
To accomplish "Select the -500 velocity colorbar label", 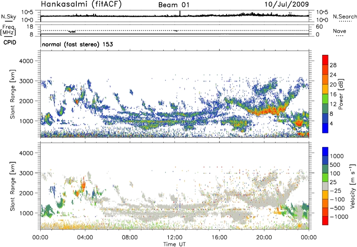I will point(337,208).
